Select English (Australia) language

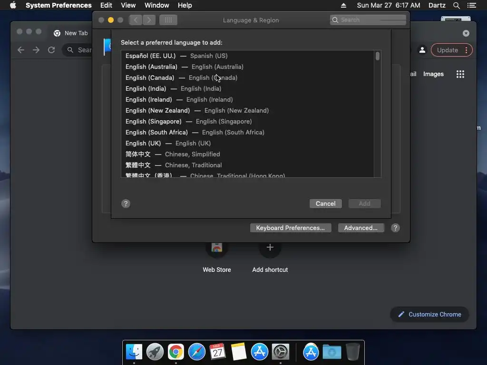(247, 67)
